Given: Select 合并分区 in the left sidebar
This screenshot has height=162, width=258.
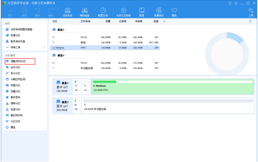Looking at the screenshot, I should point(16,67).
